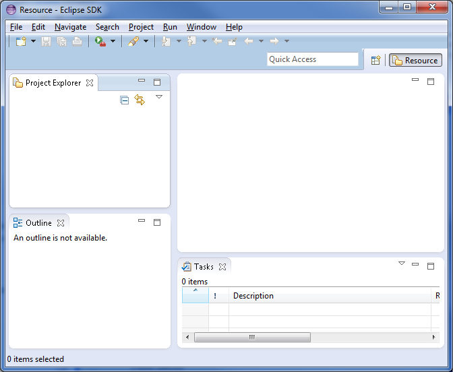Viewport: 453px width, 372px height.
Task: Maximize the Project Explorer view
Action: [x=157, y=82]
